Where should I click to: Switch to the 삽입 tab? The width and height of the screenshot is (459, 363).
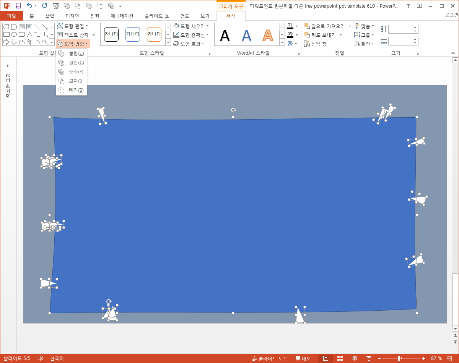[x=50, y=16]
